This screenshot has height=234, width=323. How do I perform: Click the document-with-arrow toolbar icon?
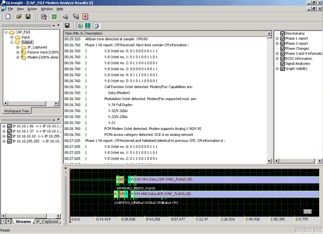(x=44, y=17)
